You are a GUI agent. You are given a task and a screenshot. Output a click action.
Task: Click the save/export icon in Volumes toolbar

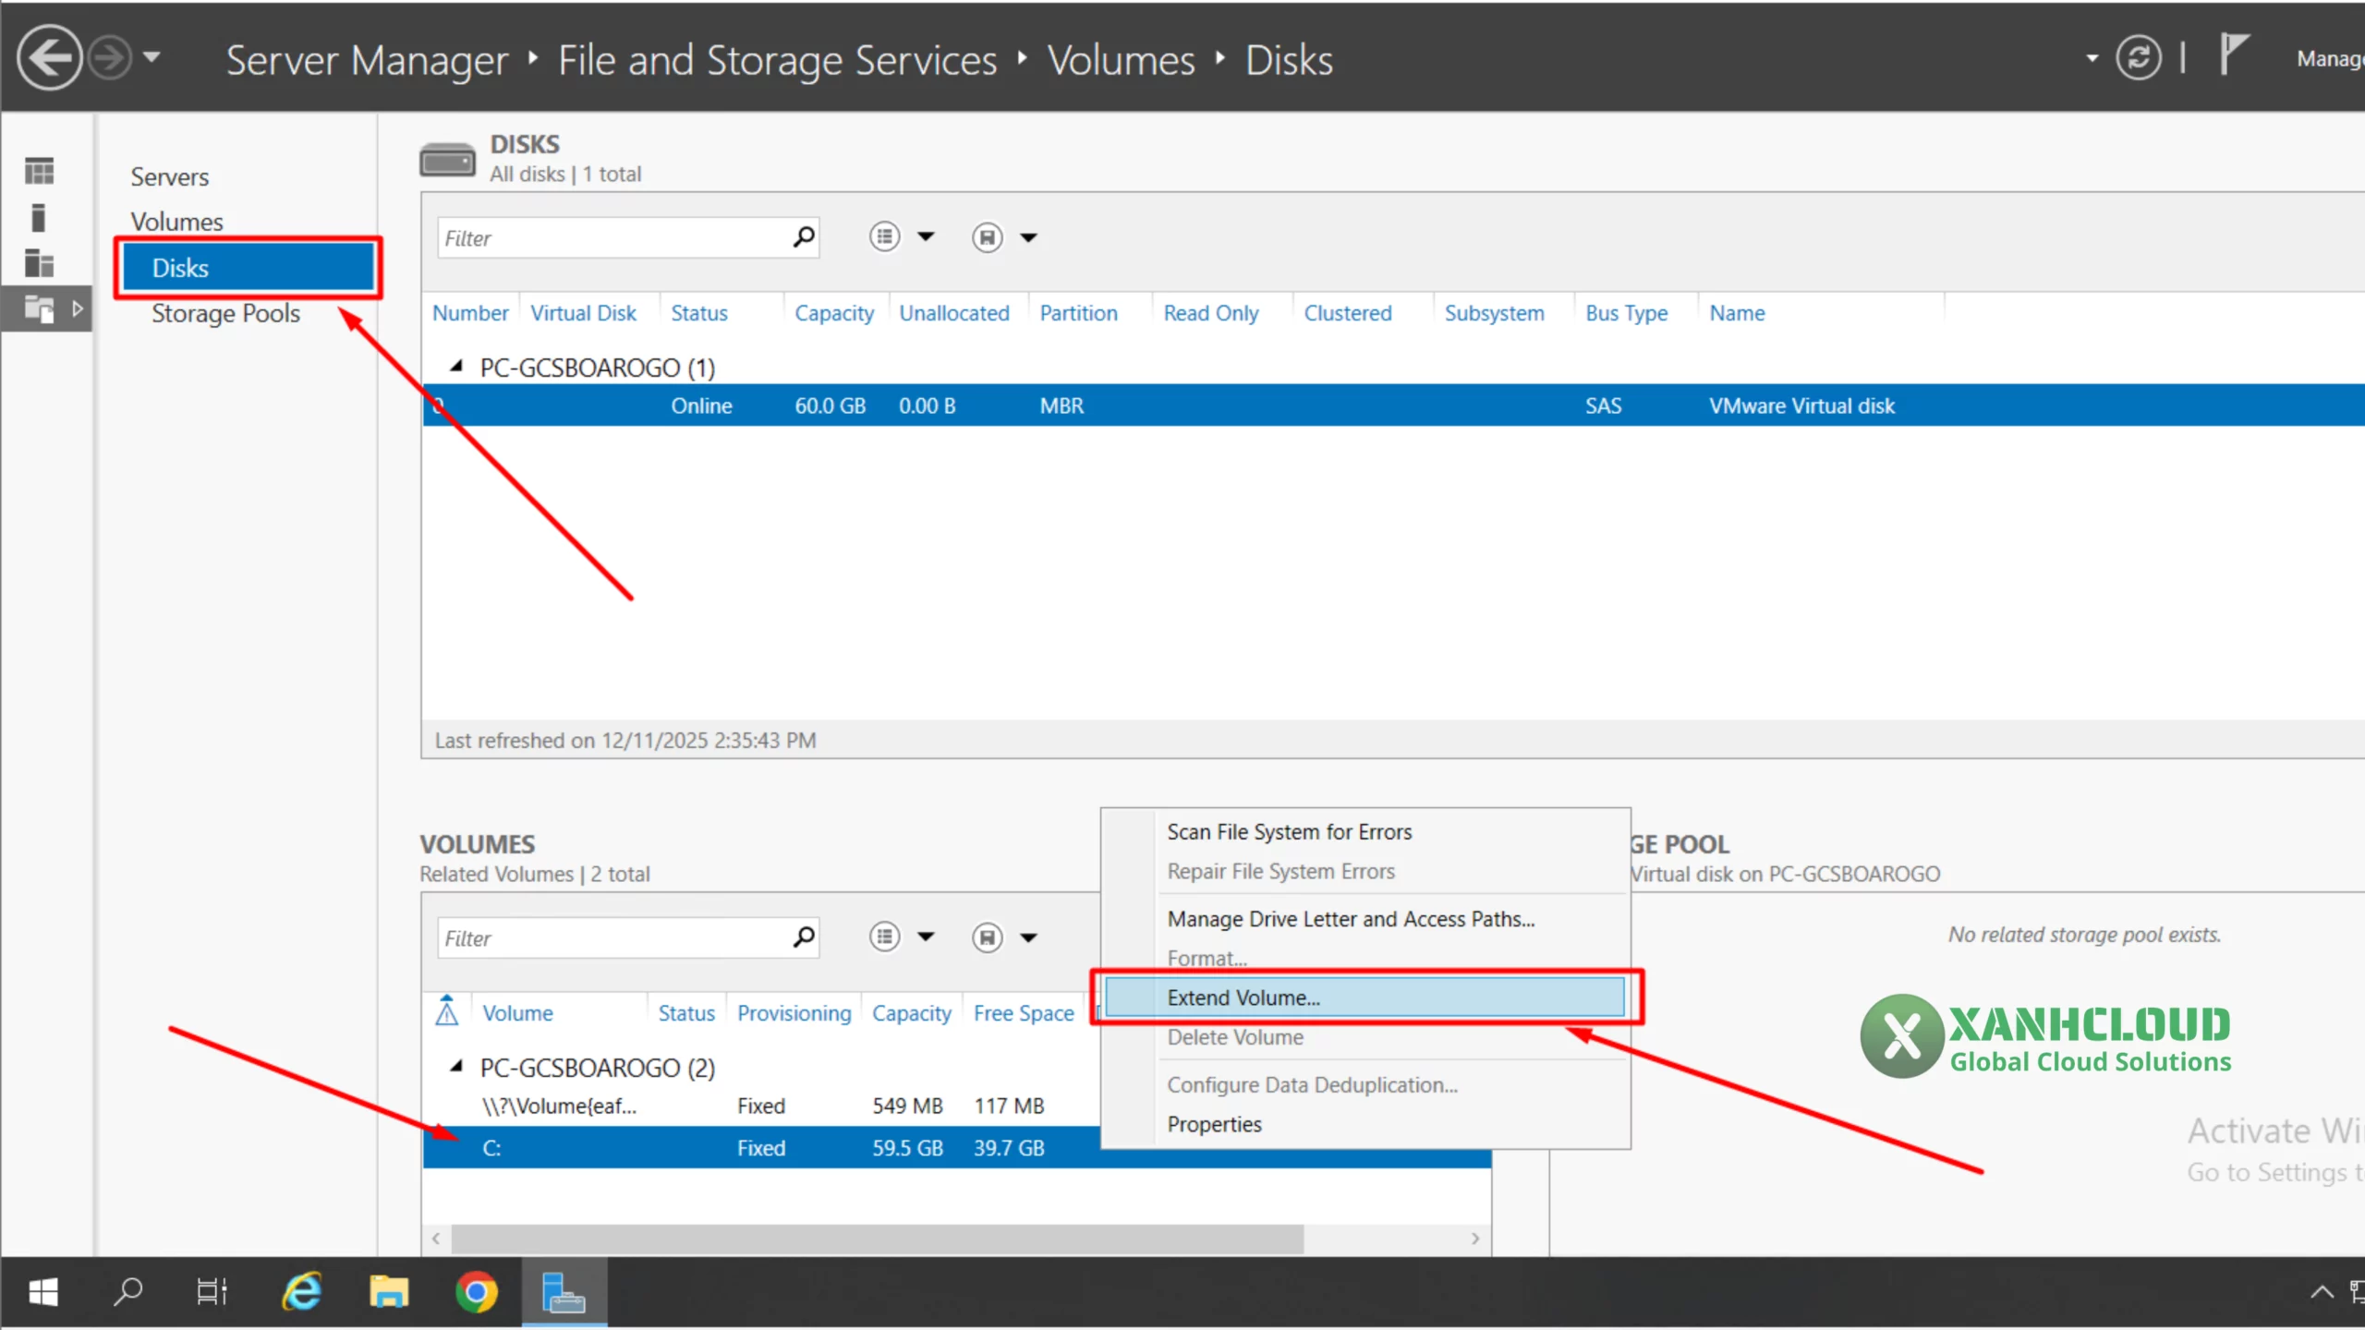(x=987, y=937)
